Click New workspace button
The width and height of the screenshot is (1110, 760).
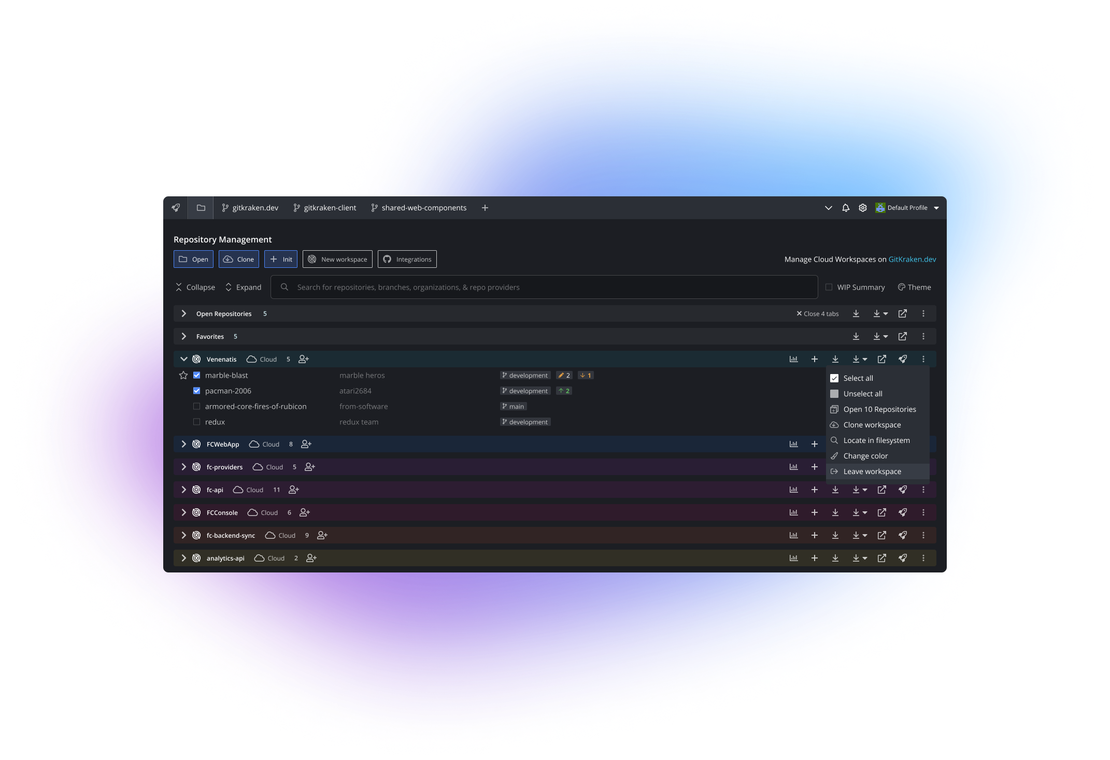tap(337, 259)
